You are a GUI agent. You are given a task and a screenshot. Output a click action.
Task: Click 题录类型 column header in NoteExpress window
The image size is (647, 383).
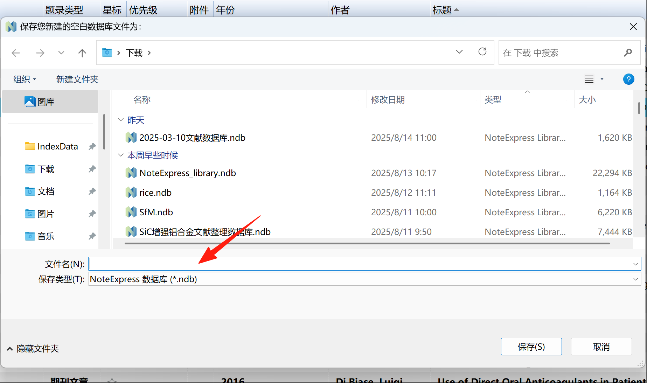point(64,10)
